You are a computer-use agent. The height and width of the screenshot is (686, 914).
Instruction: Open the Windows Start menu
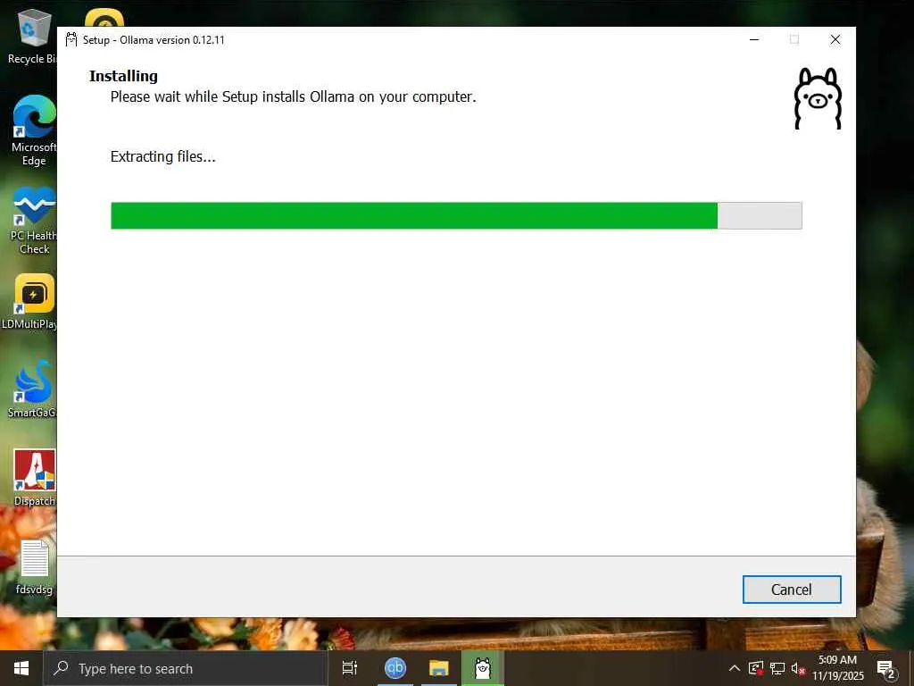tap(21, 668)
